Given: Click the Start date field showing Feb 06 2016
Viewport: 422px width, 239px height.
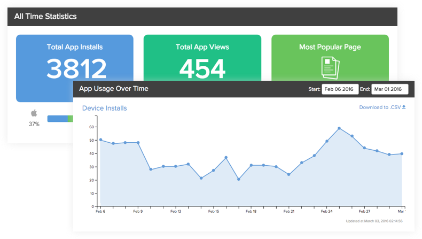Looking at the screenshot, I should (x=340, y=89).
